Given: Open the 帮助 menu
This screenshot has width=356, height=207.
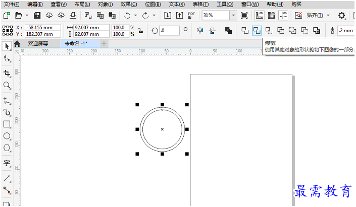Looking at the screenshot, I should coord(275,5).
